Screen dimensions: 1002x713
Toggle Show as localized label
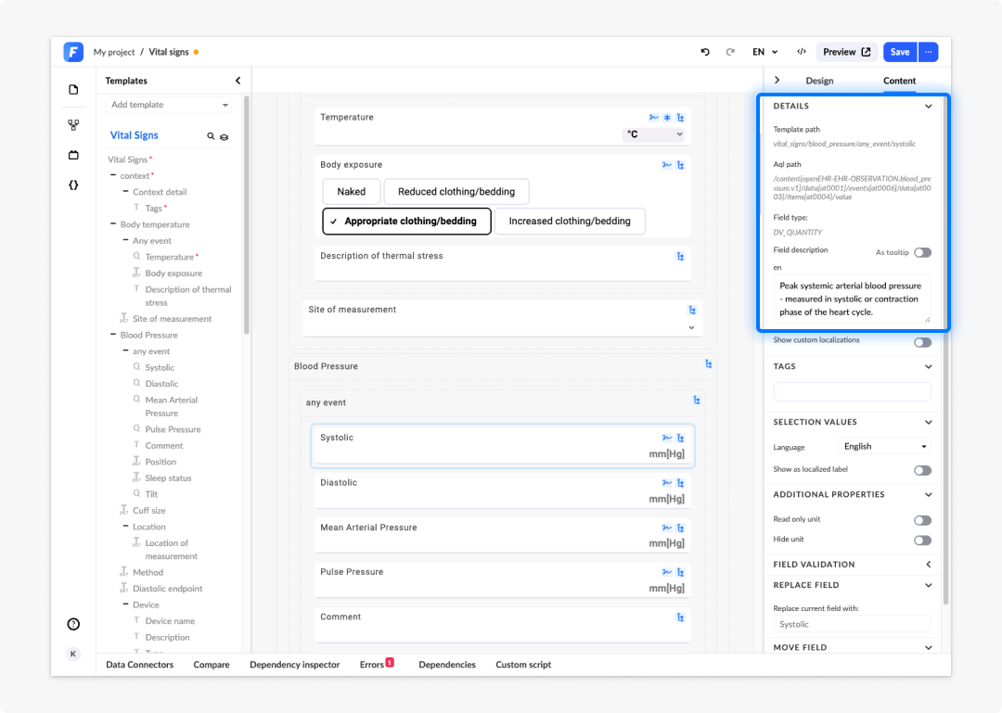[922, 471]
